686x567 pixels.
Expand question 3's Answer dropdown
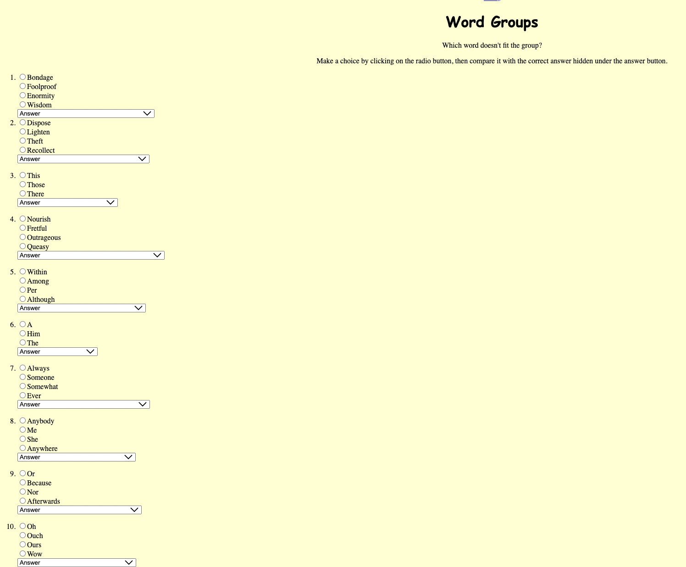point(67,202)
